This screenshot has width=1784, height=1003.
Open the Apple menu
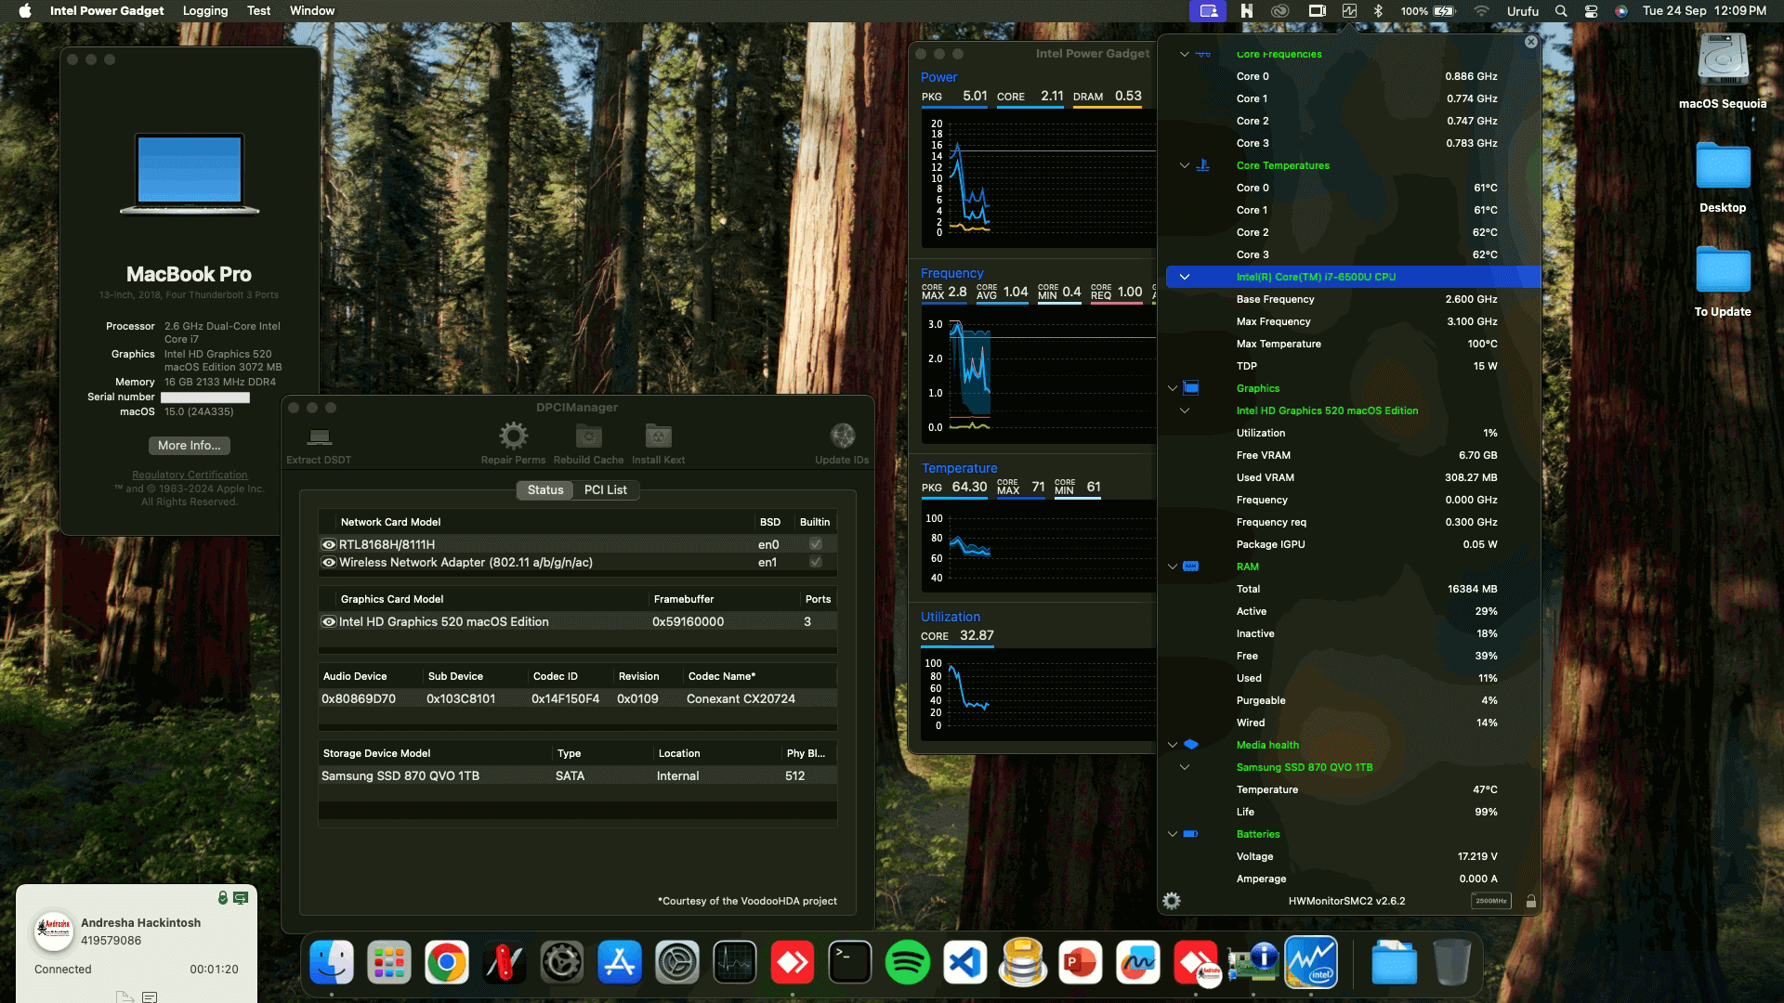tap(25, 11)
